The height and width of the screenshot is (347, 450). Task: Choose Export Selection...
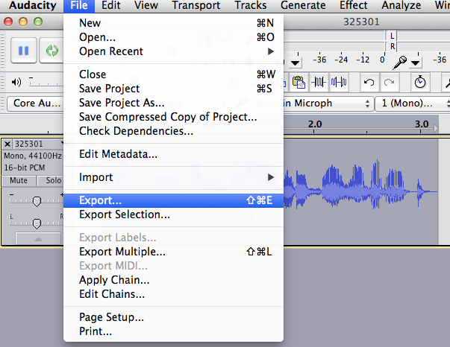(x=173, y=214)
